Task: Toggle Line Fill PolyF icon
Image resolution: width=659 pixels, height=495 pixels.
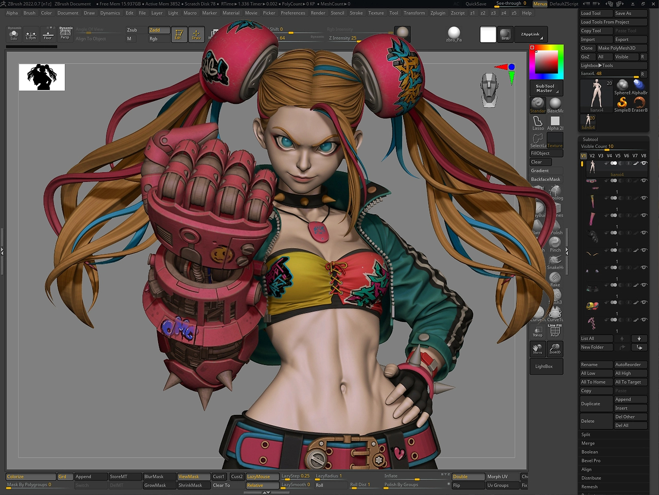Action: (x=554, y=331)
